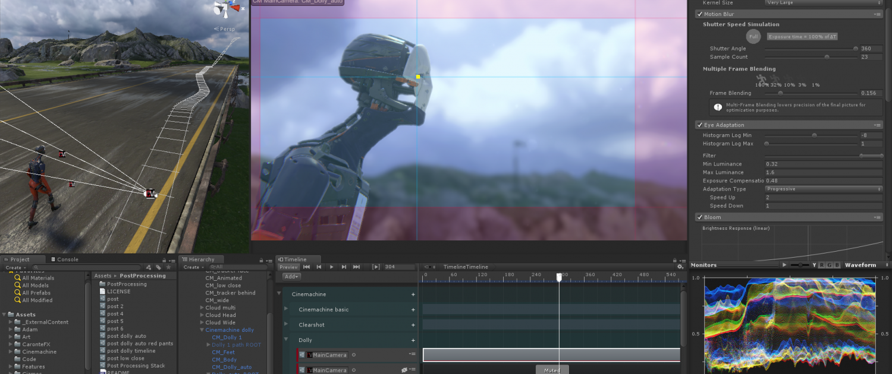Screen dimensions: 892x374
Task: Open the Hierarchy Create dropdown
Action: coord(193,268)
